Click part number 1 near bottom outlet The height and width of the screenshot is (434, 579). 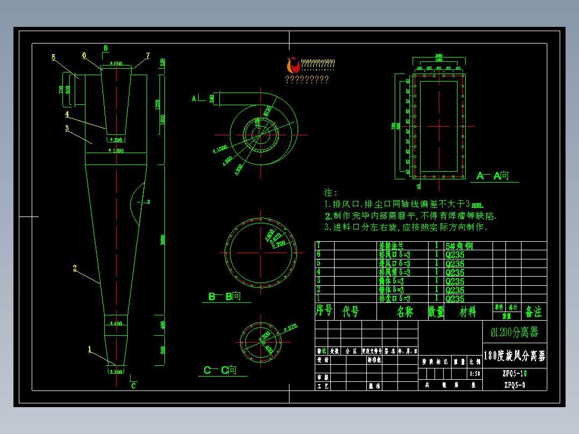point(90,349)
